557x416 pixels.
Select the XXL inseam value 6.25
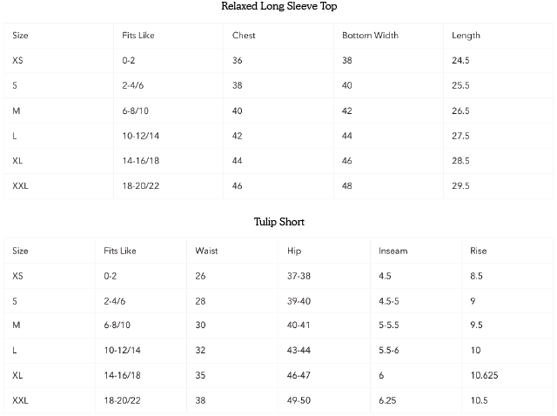pyautogui.click(x=388, y=400)
